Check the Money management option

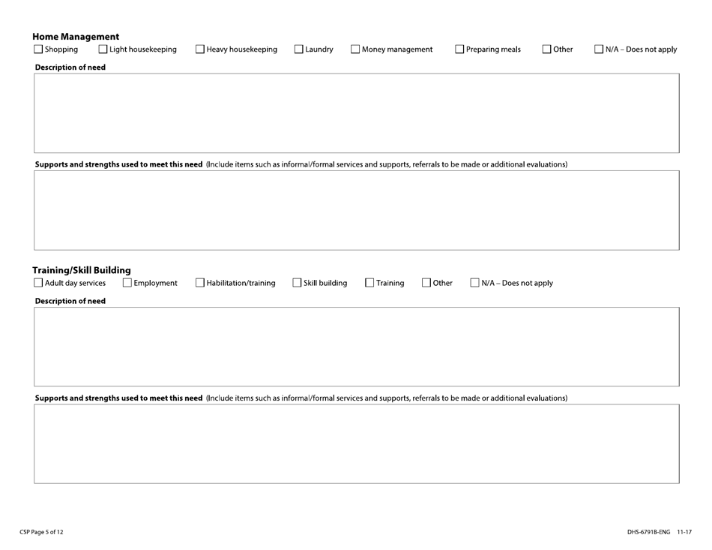[355, 50]
